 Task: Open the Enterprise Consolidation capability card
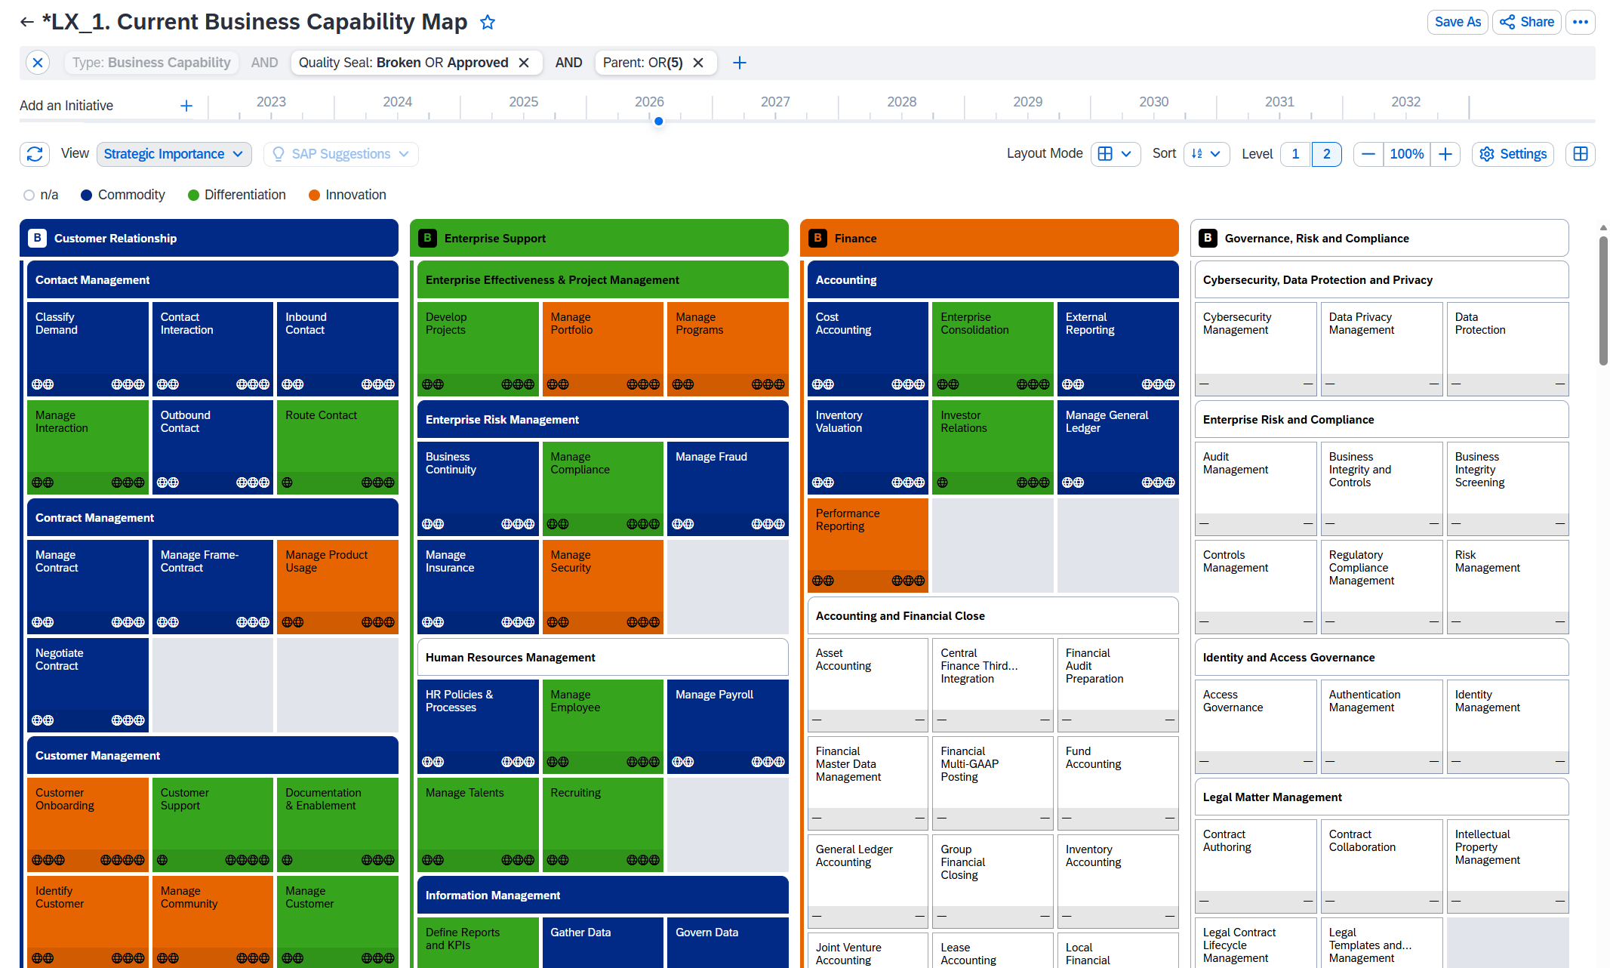pyautogui.click(x=993, y=349)
